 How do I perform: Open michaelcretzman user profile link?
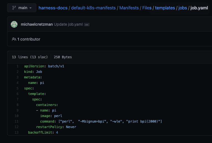click(x=37, y=24)
